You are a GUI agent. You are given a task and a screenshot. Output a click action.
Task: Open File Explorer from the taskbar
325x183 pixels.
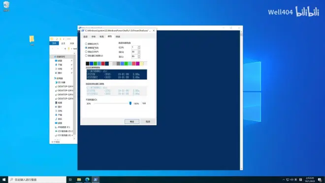pos(79,180)
